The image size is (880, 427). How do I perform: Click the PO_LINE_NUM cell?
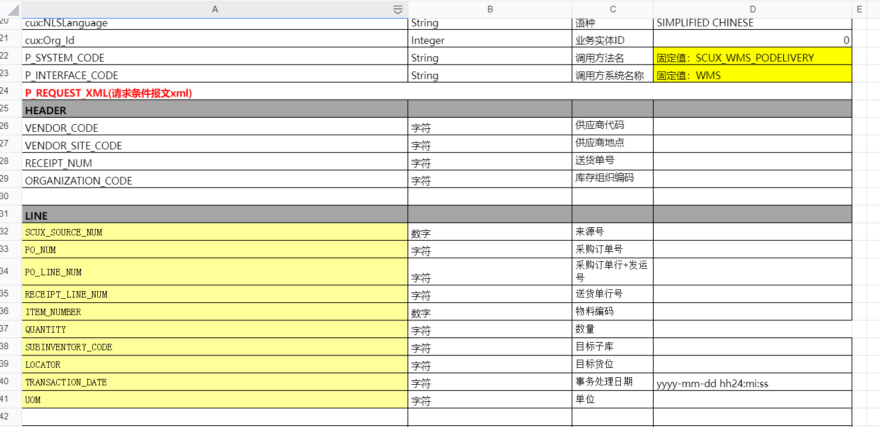(x=215, y=272)
